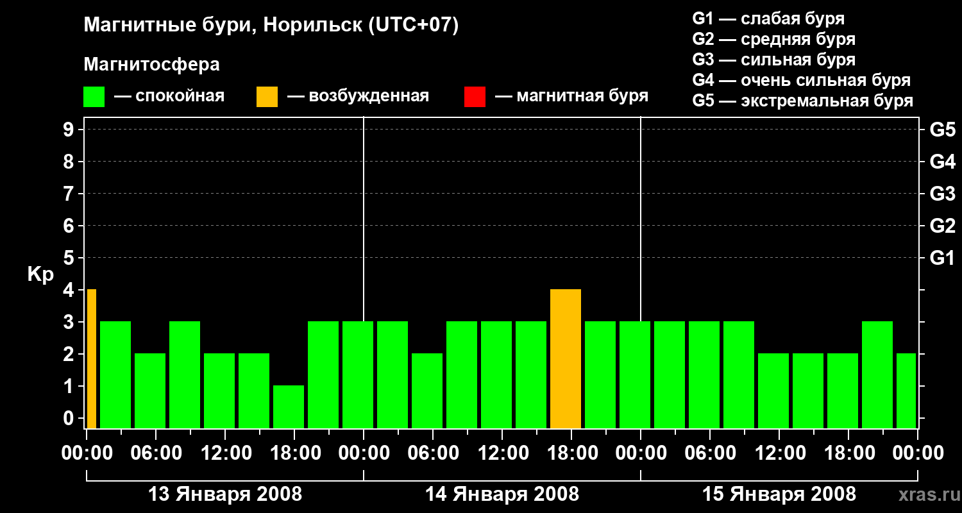Click the right-axis 'G1' label beside the chart
The image size is (962, 513).
tap(942, 258)
